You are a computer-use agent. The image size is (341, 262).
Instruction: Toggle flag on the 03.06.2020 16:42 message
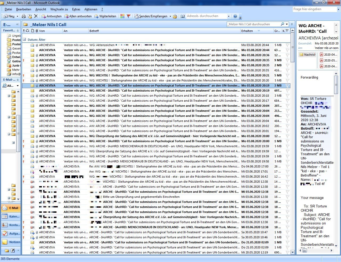pyautogui.click(x=287, y=177)
